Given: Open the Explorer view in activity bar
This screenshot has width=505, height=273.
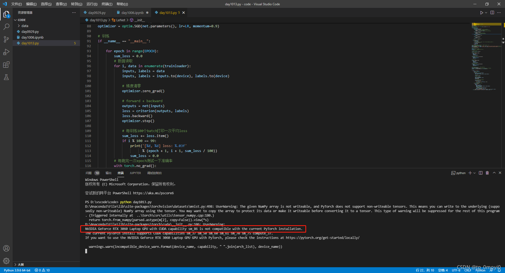Looking at the screenshot, I should [6, 14].
